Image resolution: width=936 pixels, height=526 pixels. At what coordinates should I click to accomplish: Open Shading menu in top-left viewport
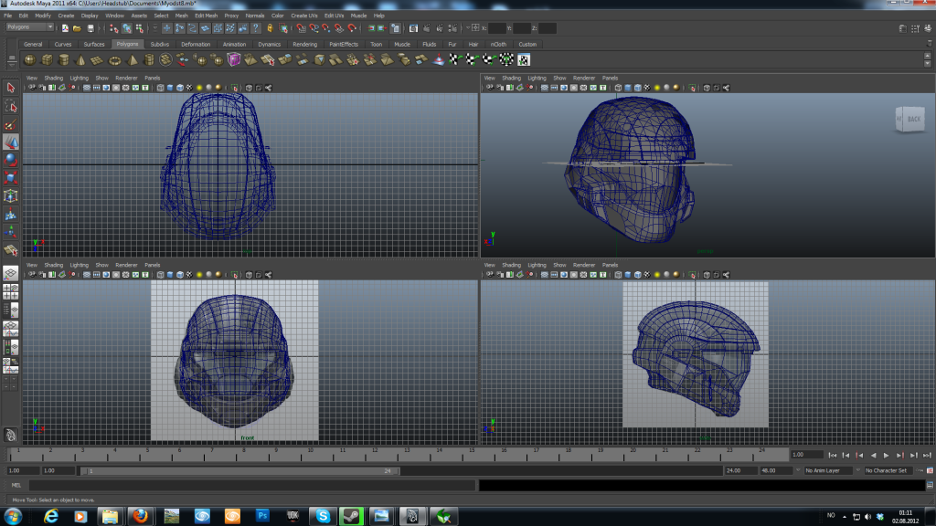[x=53, y=79]
